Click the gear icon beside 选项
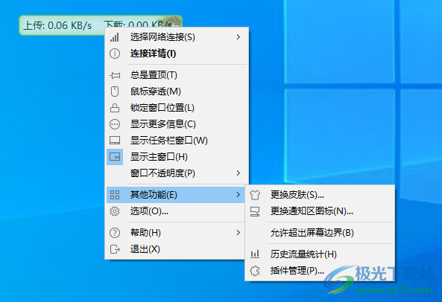The image size is (442, 302). point(115,211)
